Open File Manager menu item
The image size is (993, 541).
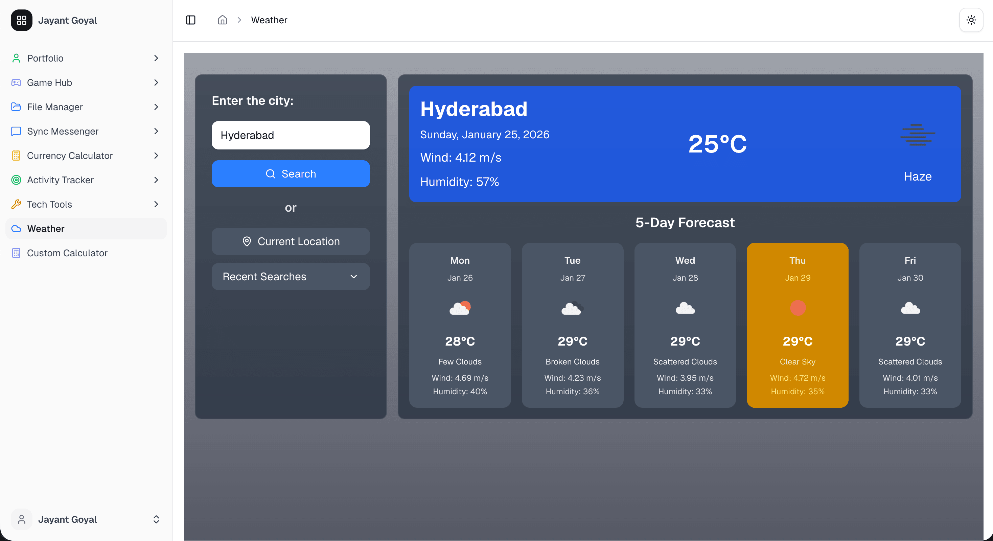[86, 107]
